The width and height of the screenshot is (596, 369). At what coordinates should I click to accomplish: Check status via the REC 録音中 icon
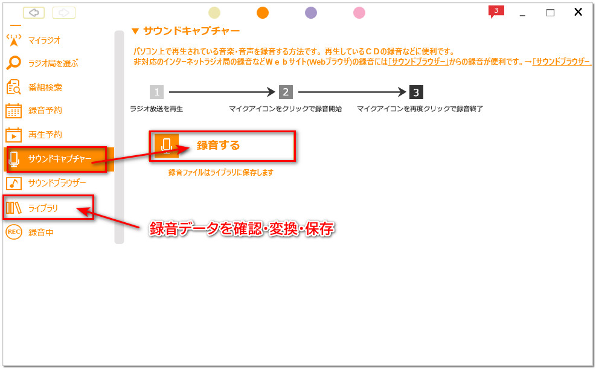[15, 230]
